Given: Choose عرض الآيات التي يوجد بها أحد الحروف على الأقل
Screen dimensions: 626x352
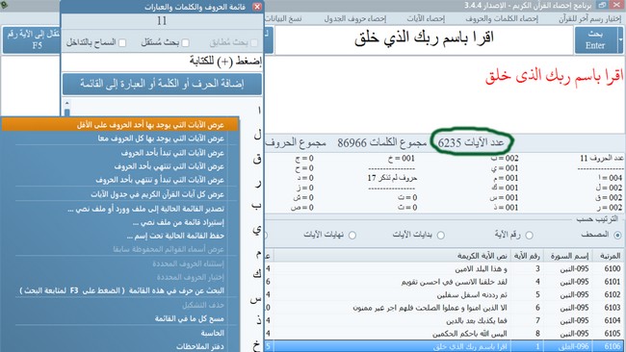Looking at the screenshot, I should [119, 125].
